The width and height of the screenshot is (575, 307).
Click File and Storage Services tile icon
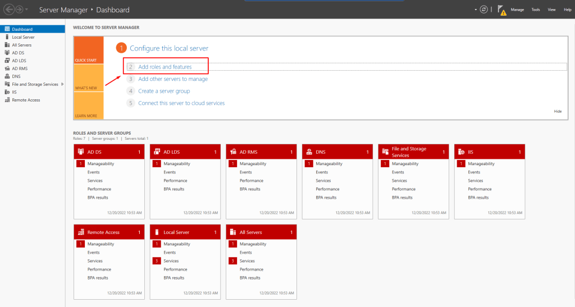tap(385, 152)
